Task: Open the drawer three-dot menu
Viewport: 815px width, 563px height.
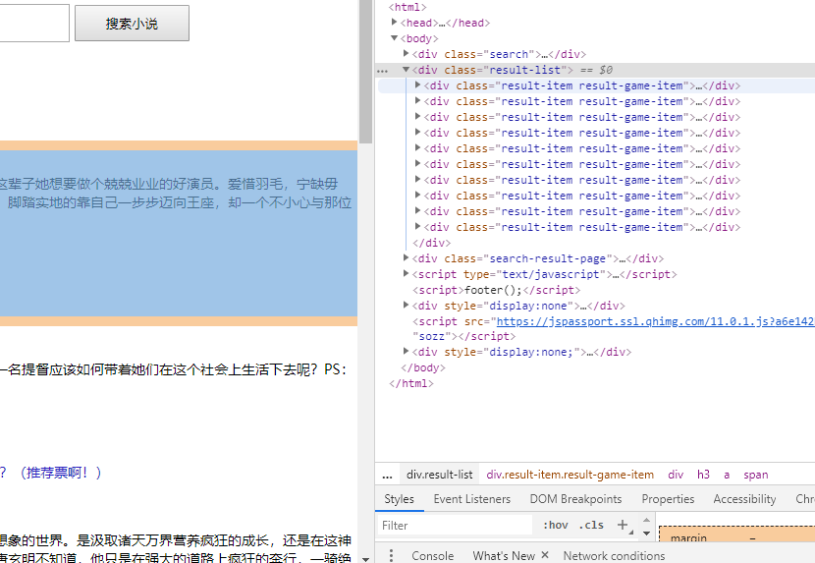Action: (x=391, y=555)
